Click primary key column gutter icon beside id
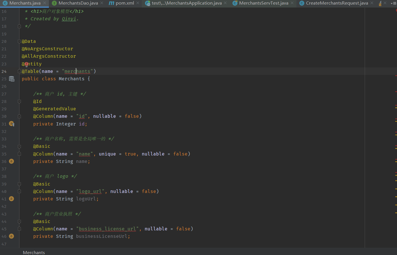The height and width of the screenshot is (255, 397). click(11, 124)
